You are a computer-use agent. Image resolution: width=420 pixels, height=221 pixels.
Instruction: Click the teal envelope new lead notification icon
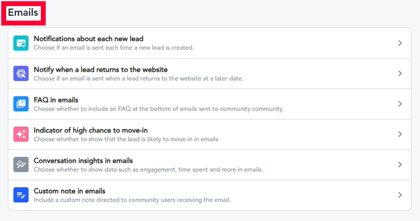point(21,43)
